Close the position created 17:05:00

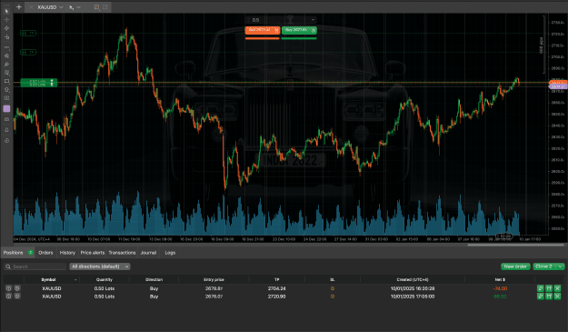tap(557, 297)
